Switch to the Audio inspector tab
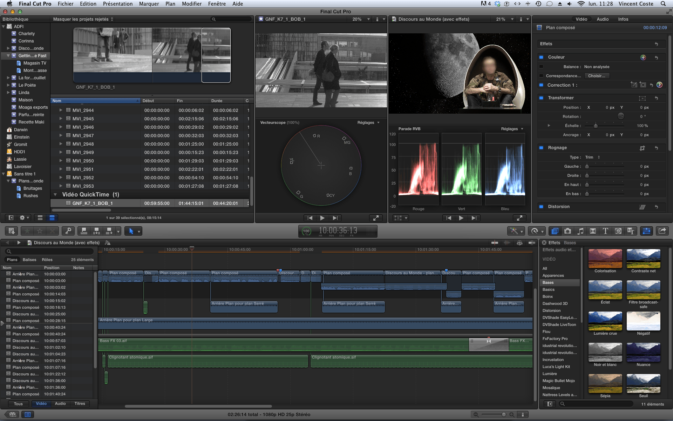The image size is (673, 421). (603, 19)
